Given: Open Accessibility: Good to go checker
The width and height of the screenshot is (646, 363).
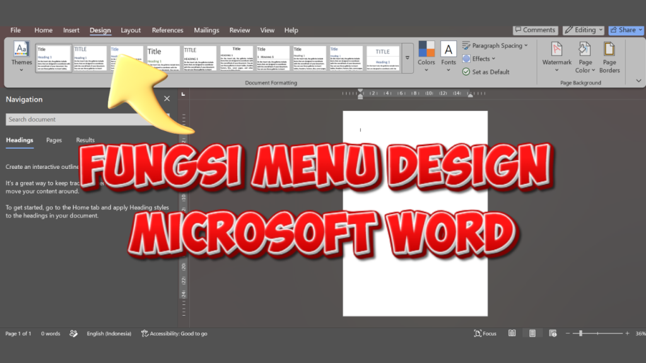Looking at the screenshot, I should (174, 334).
